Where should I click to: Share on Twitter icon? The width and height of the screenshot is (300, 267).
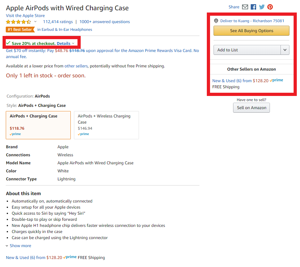(x=262, y=7)
